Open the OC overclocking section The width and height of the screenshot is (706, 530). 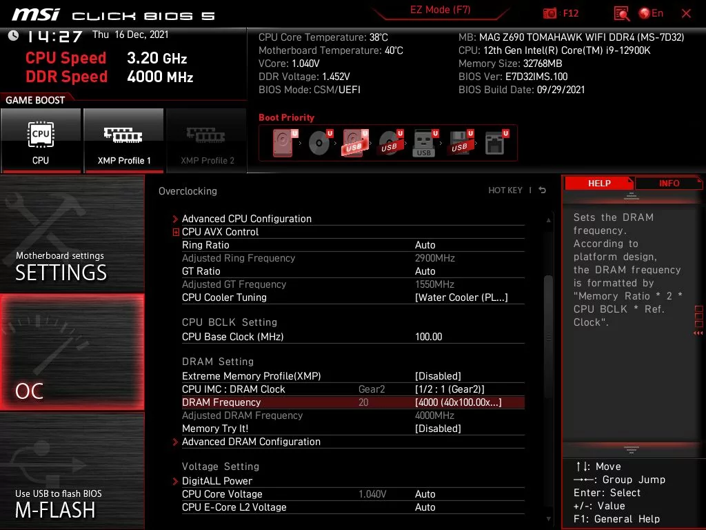[x=72, y=353]
